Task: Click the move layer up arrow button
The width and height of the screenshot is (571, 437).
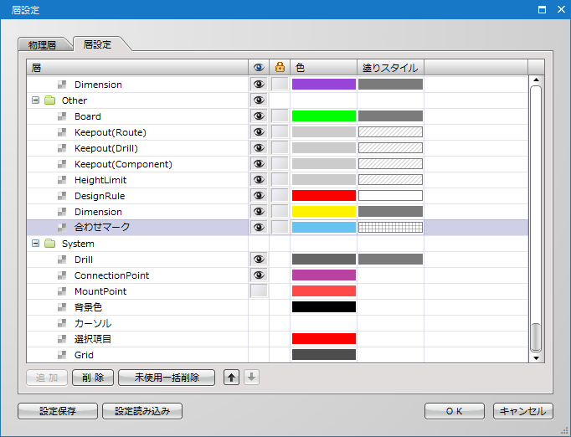Action: click(231, 378)
